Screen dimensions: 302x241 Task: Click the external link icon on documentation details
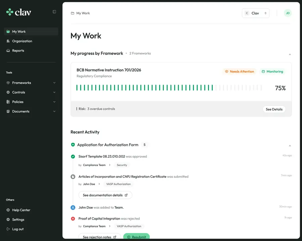[126, 195]
